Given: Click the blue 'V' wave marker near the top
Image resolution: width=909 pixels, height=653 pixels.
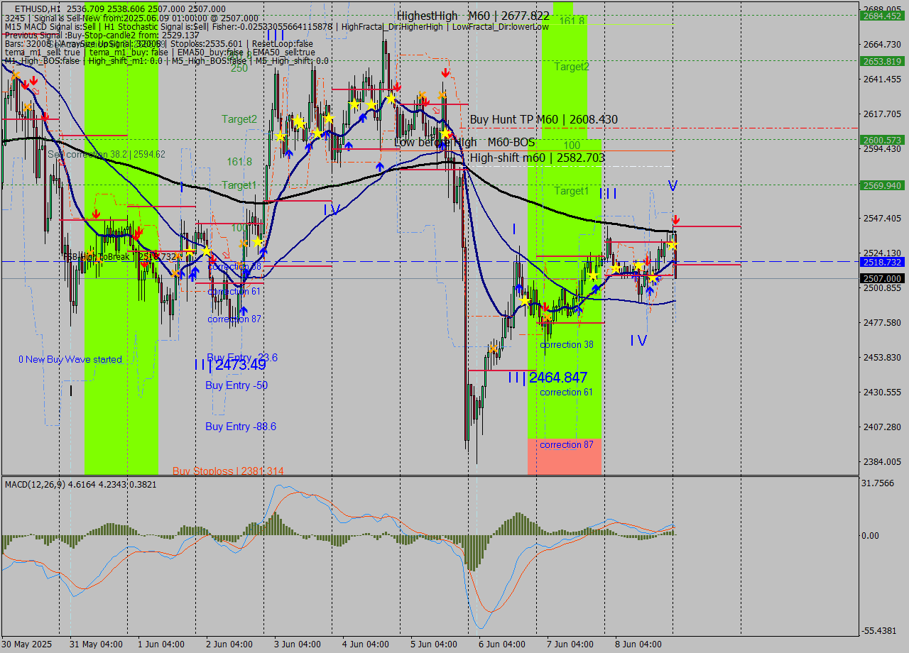Looking at the screenshot, I should pos(673,185).
